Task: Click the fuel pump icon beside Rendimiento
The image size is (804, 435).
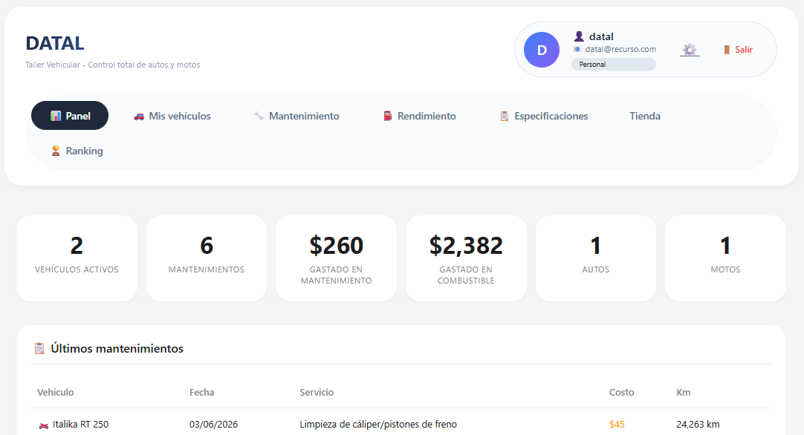Action: (388, 117)
